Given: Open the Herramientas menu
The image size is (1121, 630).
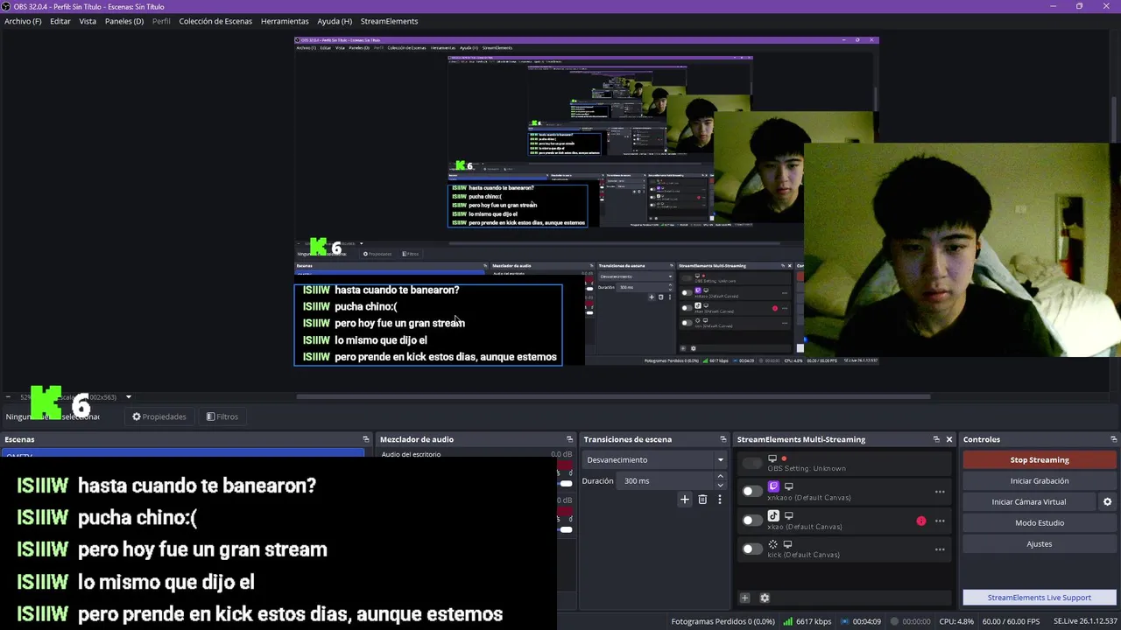Looking at the screenshot, I should click(285, 21).
